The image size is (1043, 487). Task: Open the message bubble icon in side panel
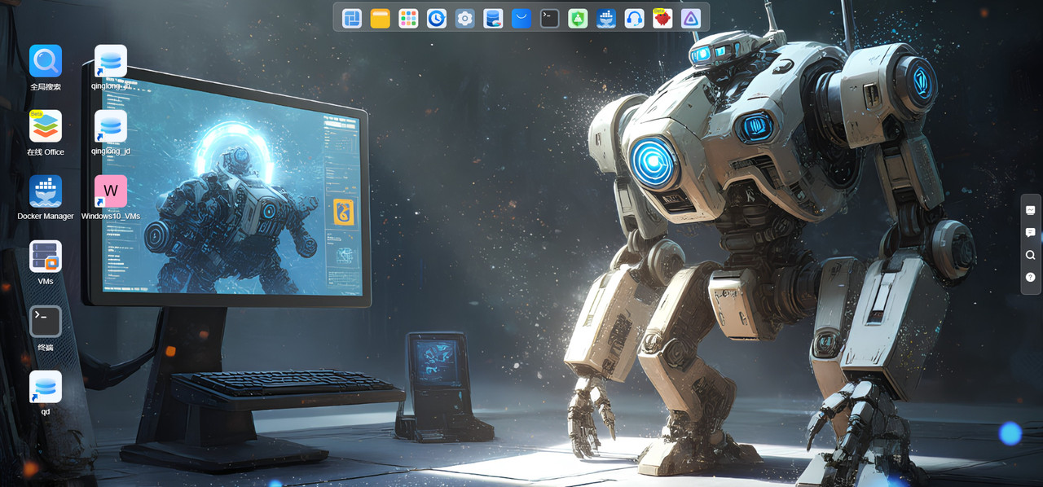point(1031,232)
